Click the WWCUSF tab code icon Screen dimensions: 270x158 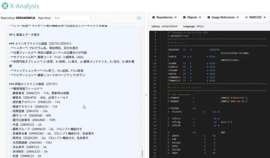[x=246, y=18]
